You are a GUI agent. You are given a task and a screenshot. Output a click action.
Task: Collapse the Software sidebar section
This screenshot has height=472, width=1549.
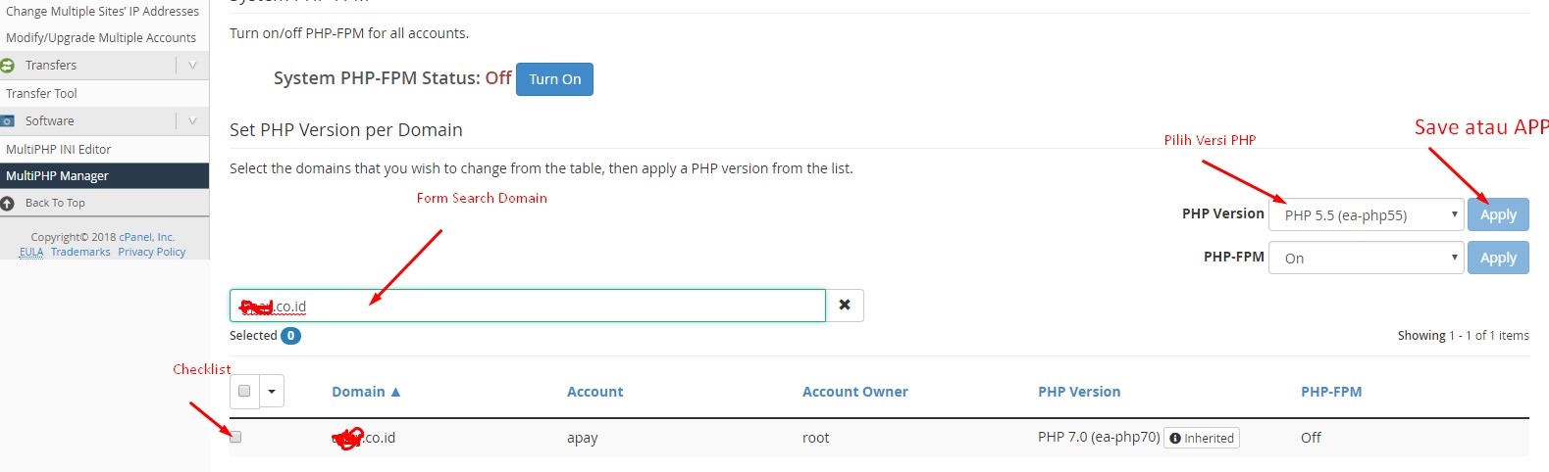(192, 121)
